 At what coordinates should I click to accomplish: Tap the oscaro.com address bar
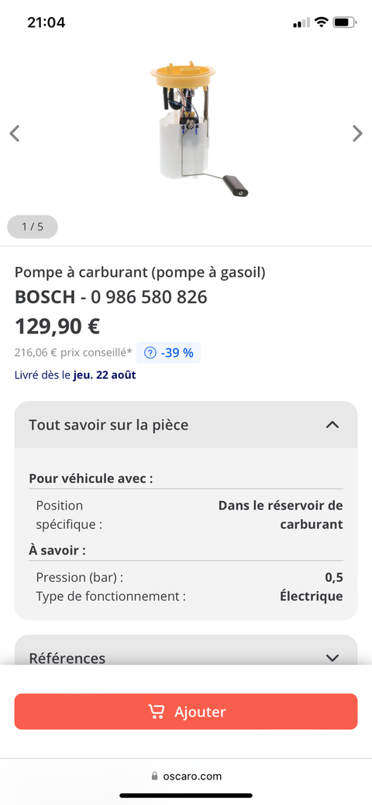[186, 776]
